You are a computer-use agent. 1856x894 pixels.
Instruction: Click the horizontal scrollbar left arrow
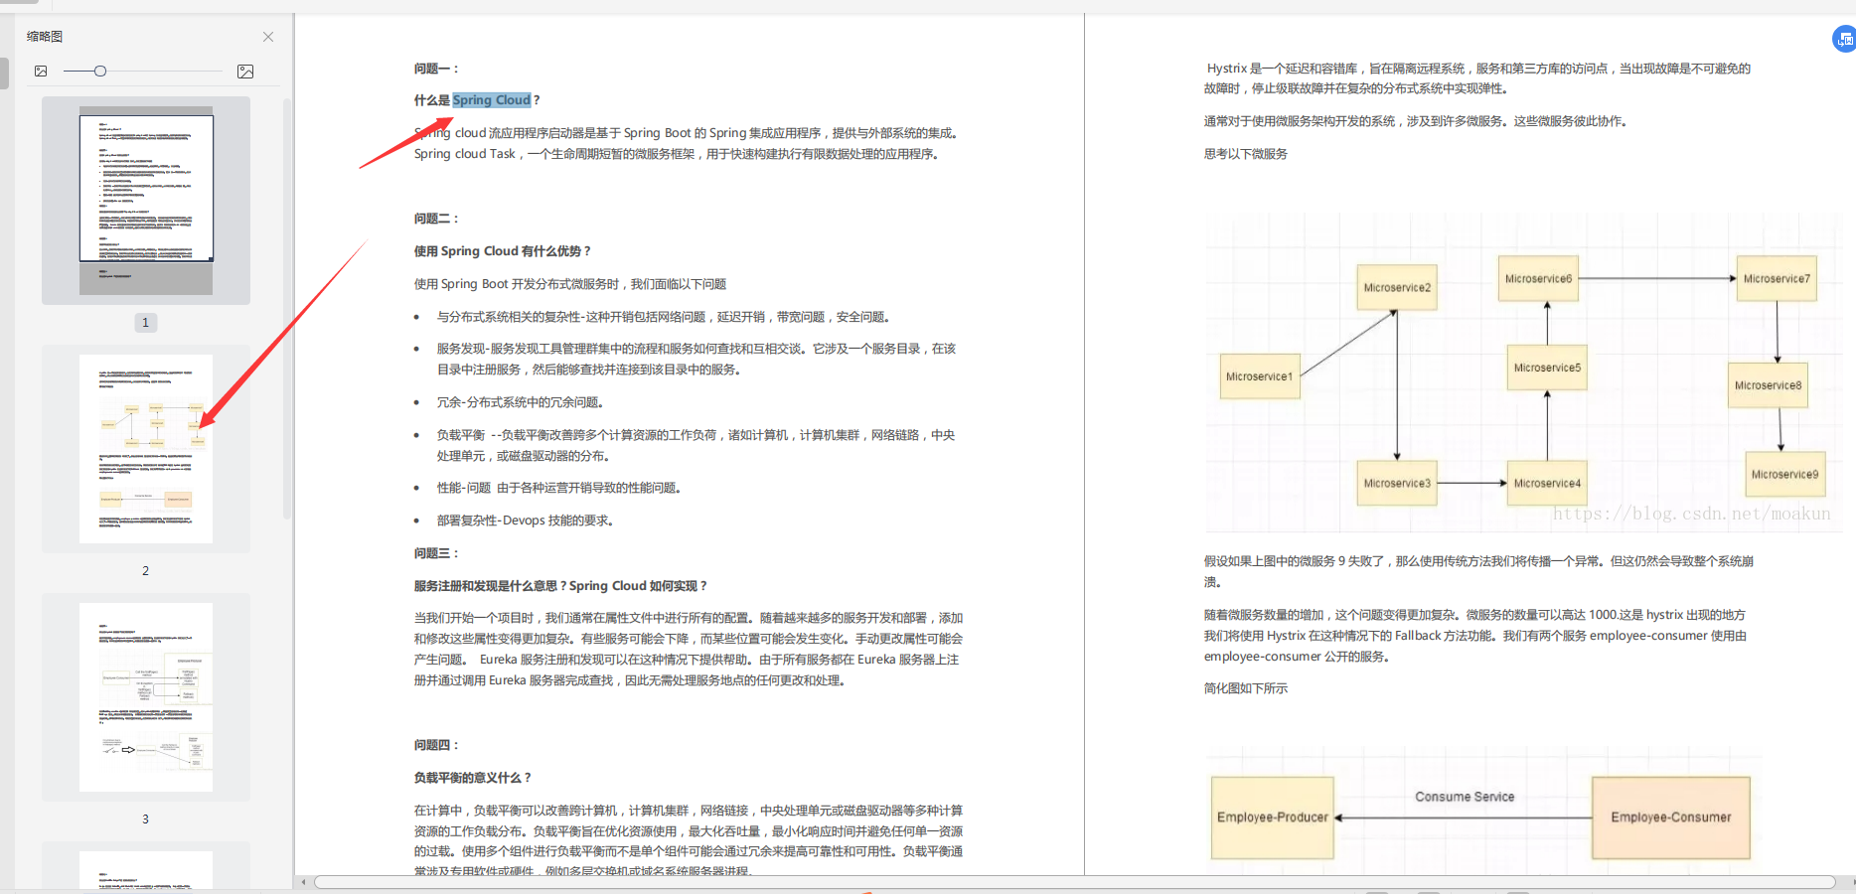click(303, 882)
